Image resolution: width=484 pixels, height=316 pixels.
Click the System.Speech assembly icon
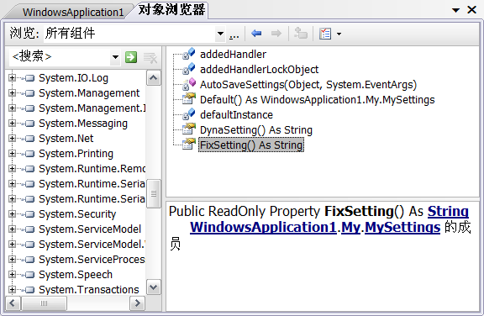(x=29, y=275)
